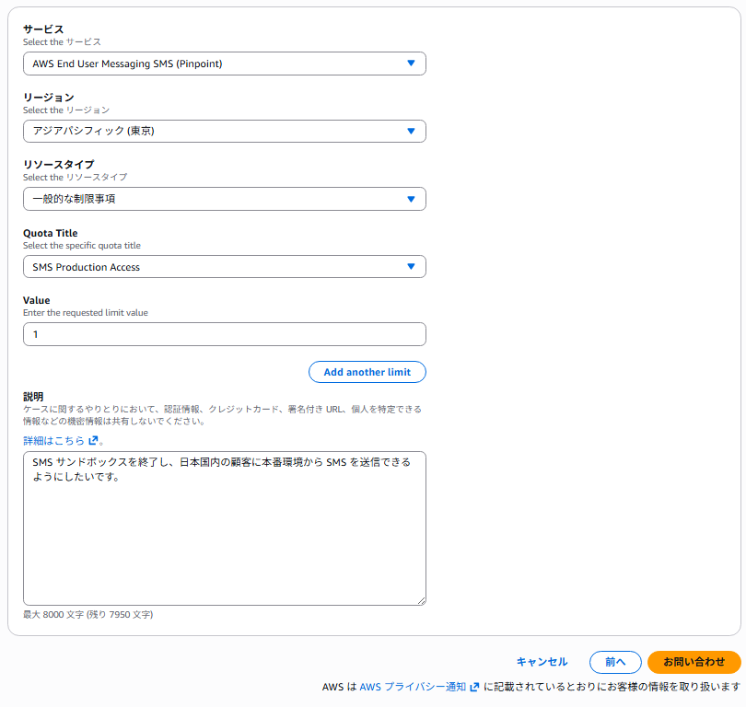Open the サービス dropdown showing AWS End User Messaging
Image resolution: width=746 pixels, height=707 pixels.
212,64
